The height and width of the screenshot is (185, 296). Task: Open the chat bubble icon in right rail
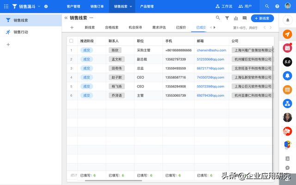point(288,167)
